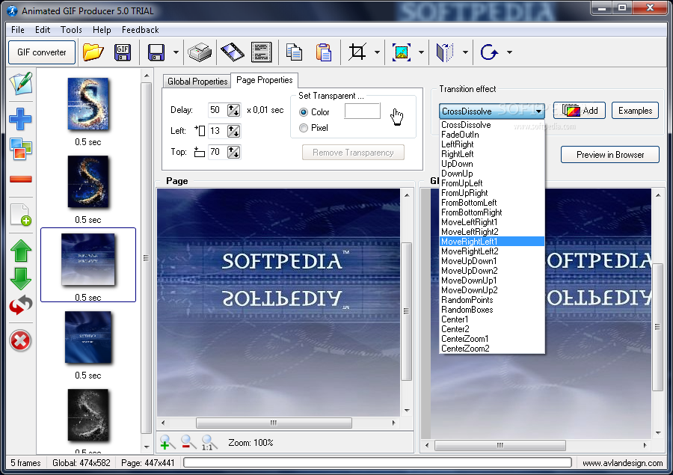The height and width of the screenshot is (475, 673).
Task: Add a frame with blue plus icon
Action: click(x=21, y=119)
